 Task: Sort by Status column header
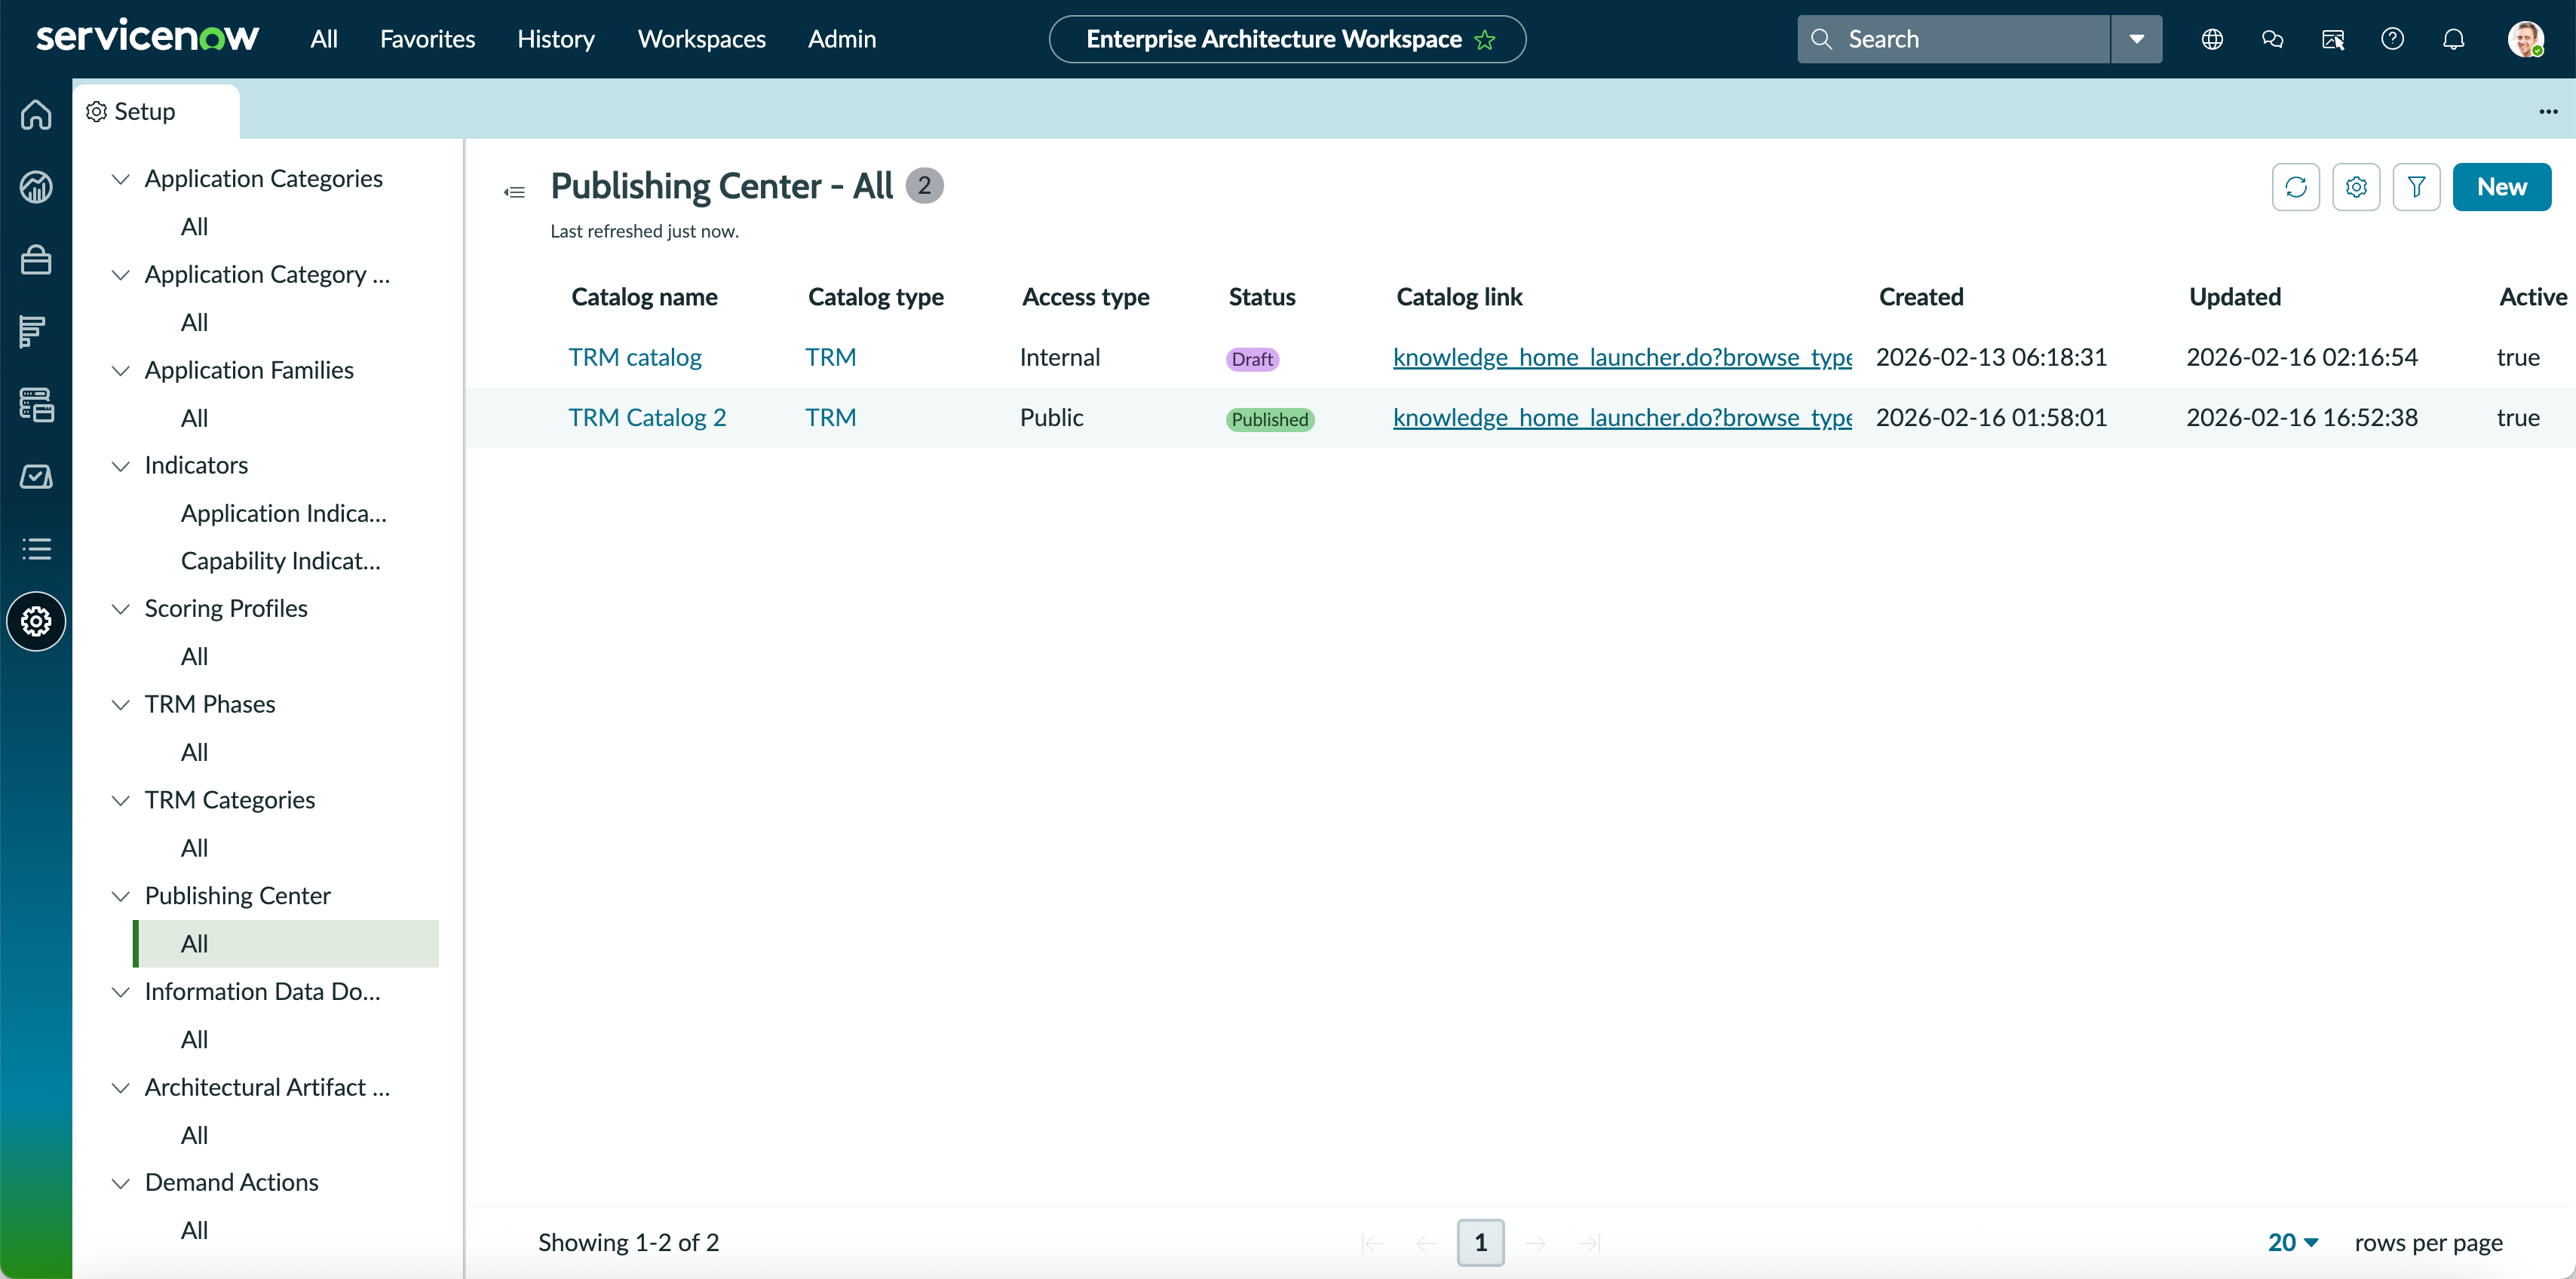[x=1262, y=297]
